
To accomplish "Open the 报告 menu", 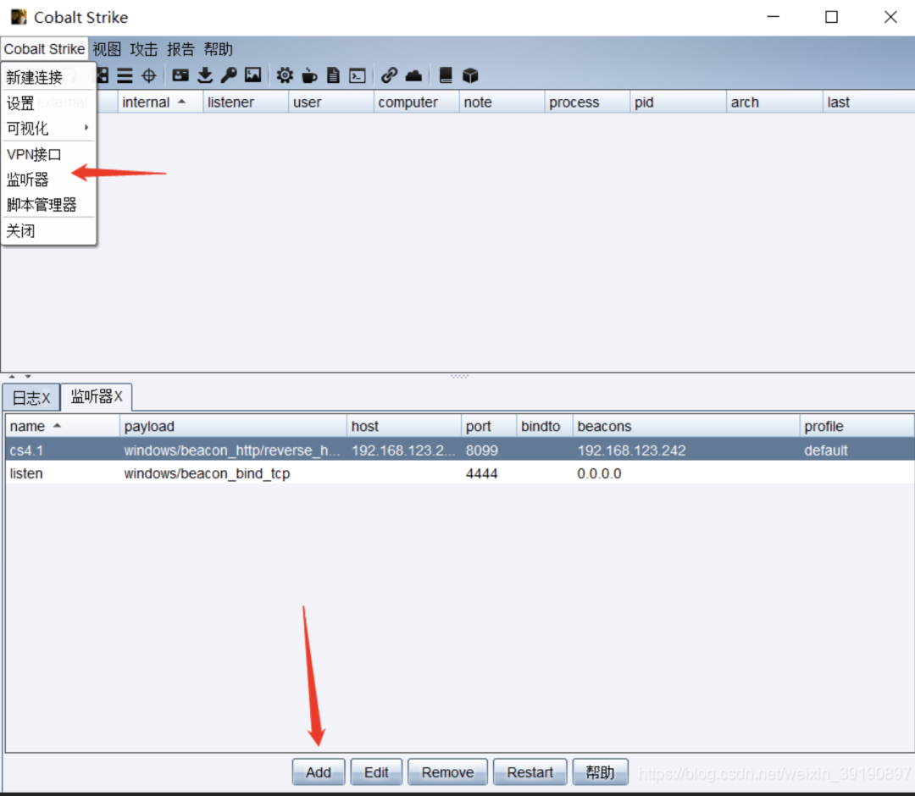I will [x=181, y=49].
